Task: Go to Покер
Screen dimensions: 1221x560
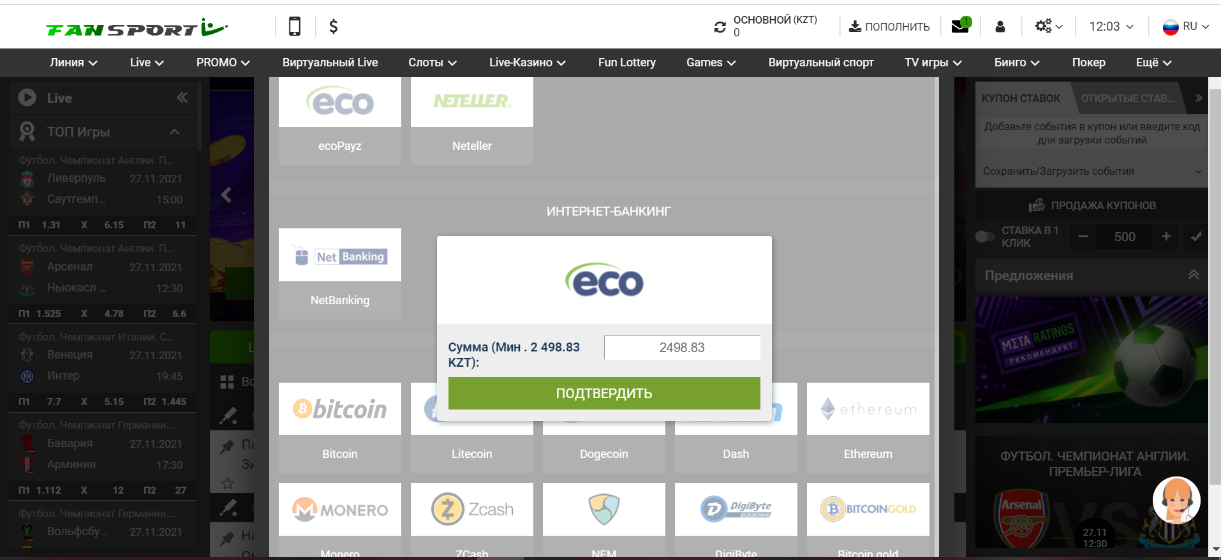Action: pyautogui.click(x=1088, y=63)
